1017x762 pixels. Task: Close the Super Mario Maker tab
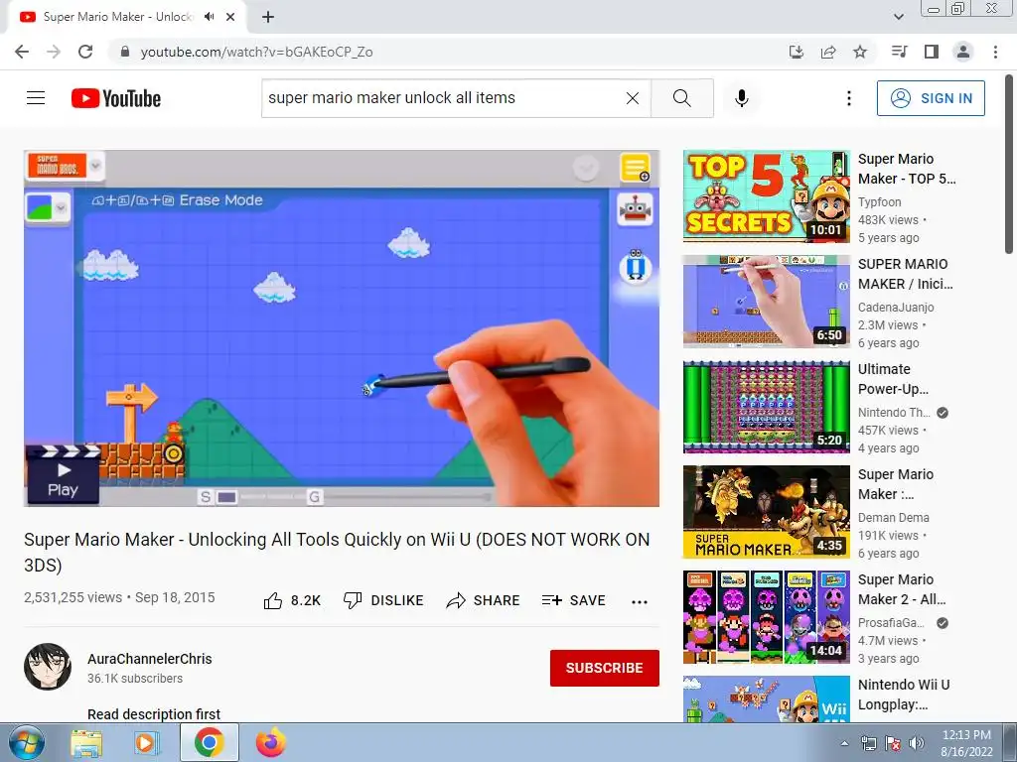coord(230,17)
